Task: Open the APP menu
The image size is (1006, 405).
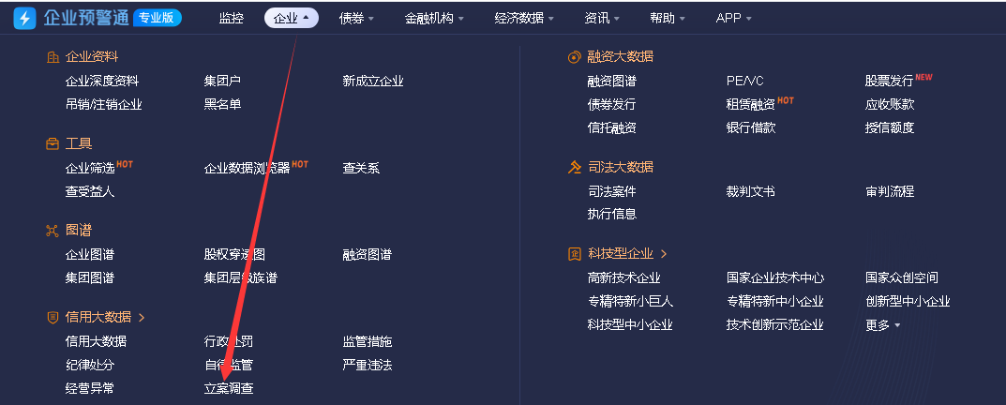Action: tap(734, 19)
